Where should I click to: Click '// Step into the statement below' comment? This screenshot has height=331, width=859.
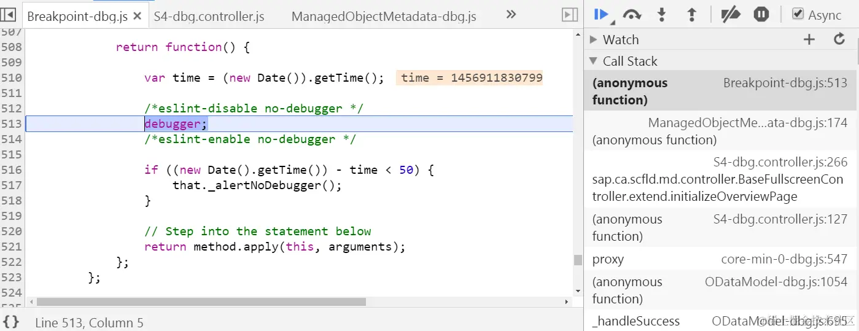[x=258, y=231]
